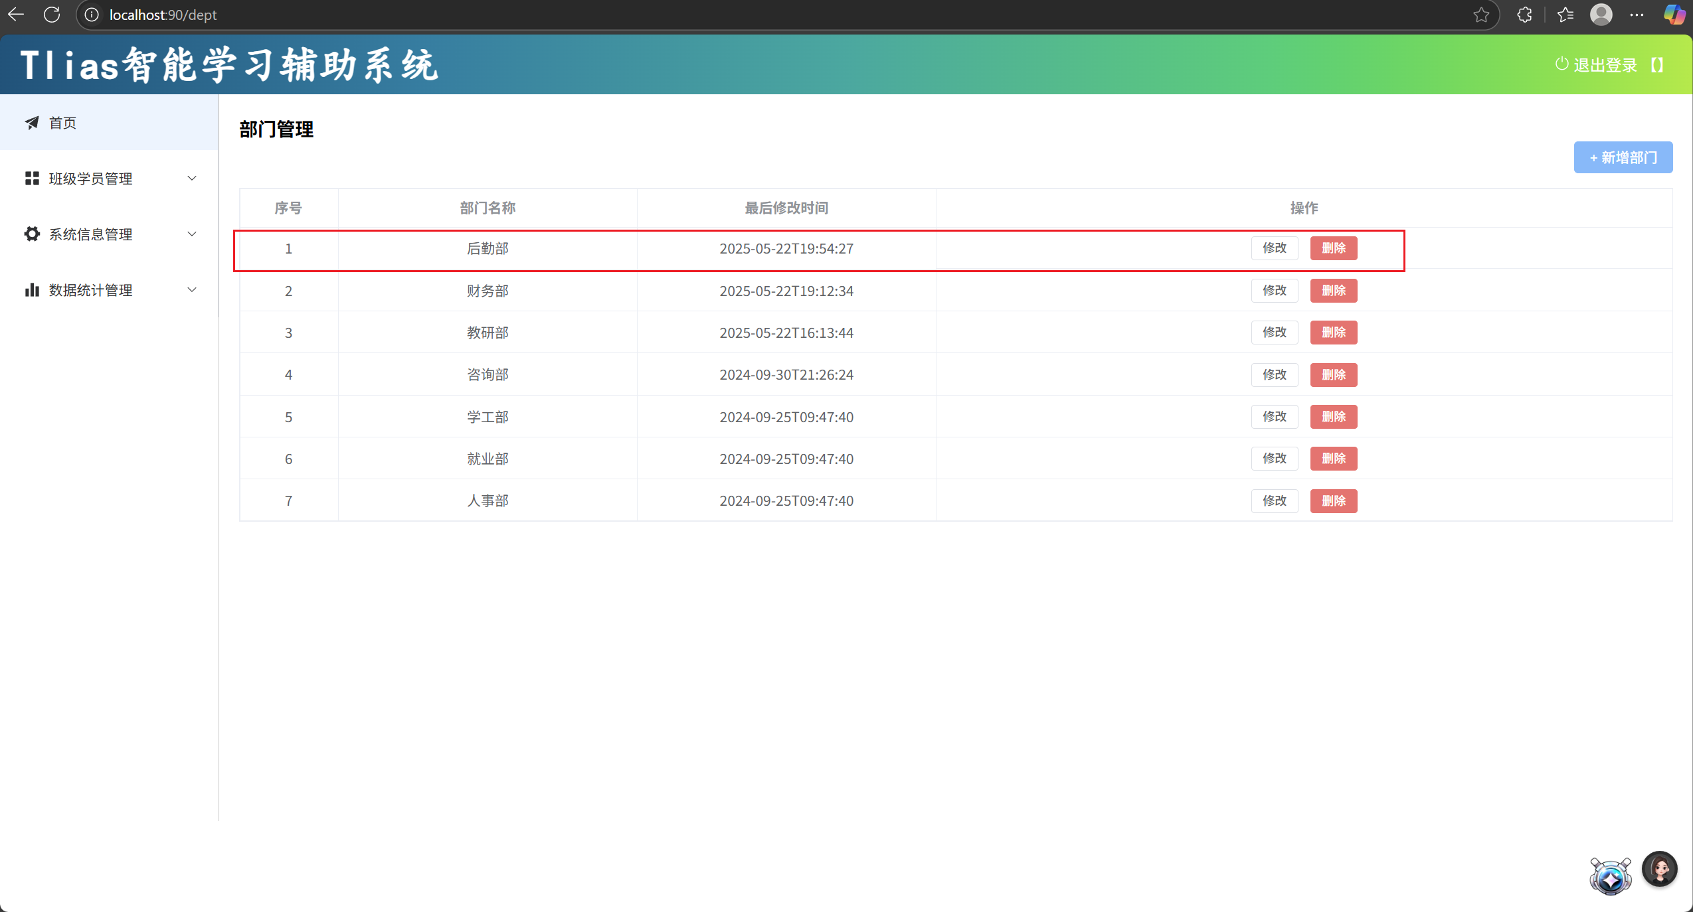
Task: Click the grid icon for 班级学员管理
Action: [32, 179]
